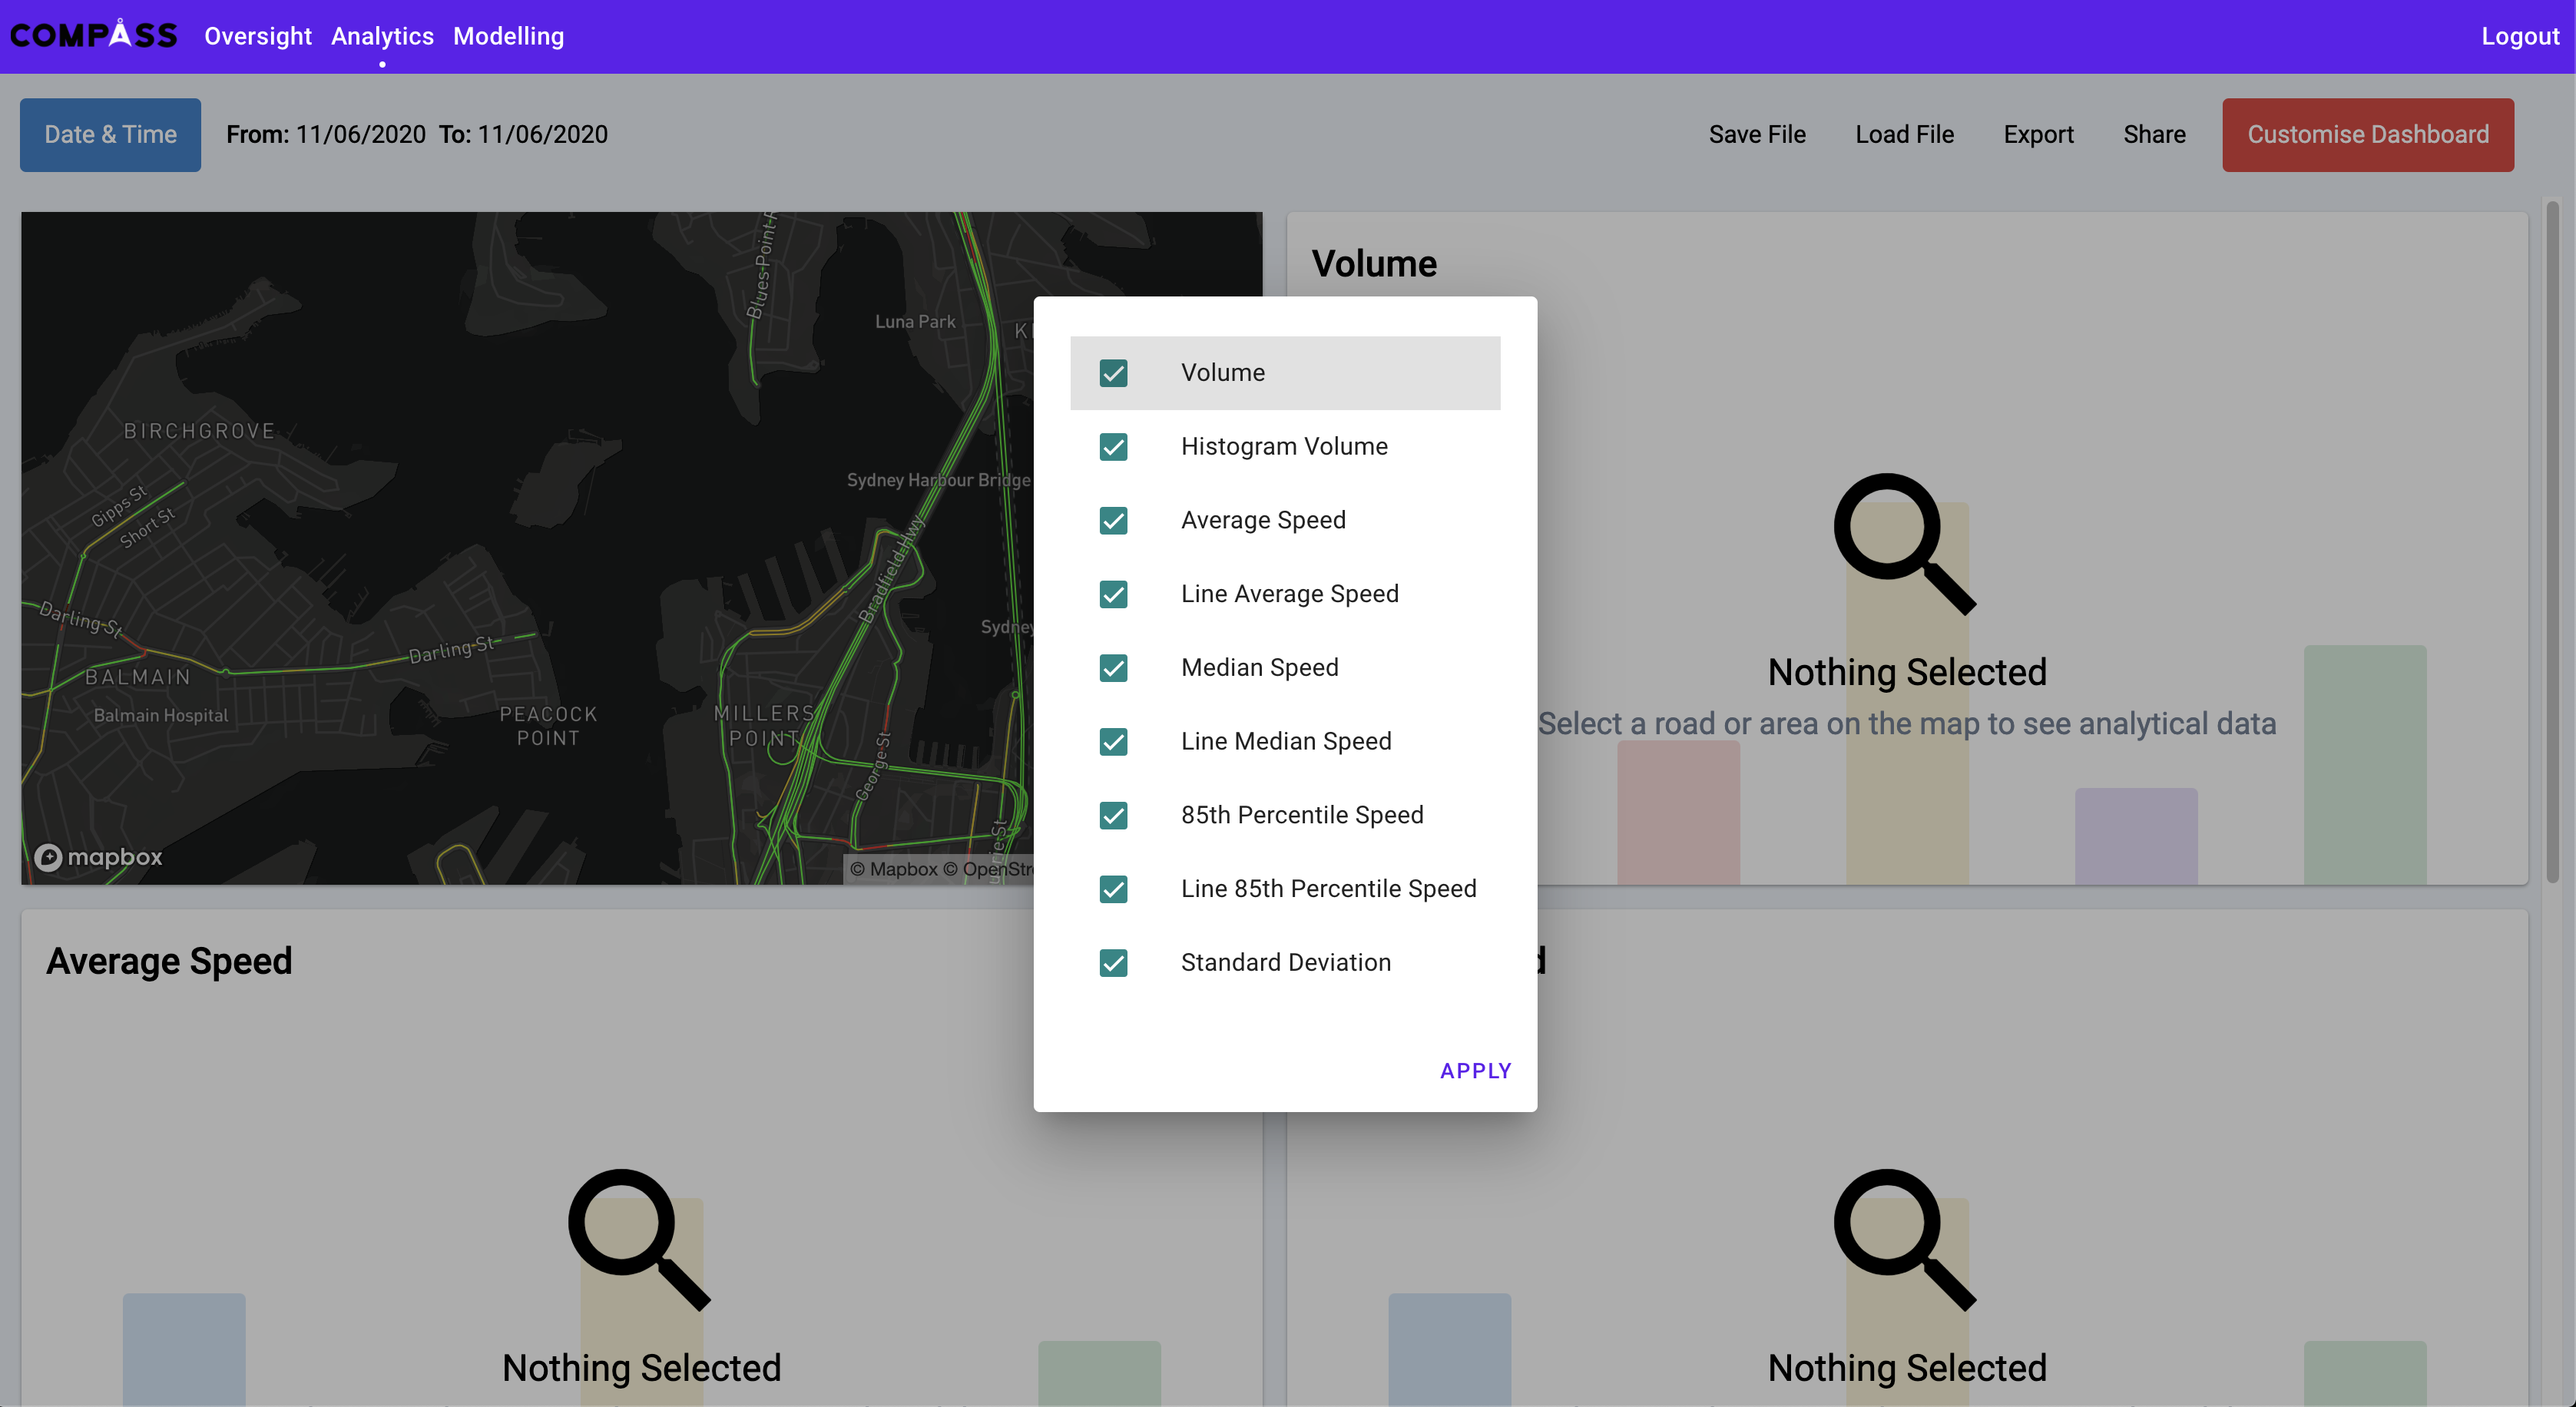Toggle the Line Average Speed checkbox
The image size is (2576, 1407).
(1113, 594)
